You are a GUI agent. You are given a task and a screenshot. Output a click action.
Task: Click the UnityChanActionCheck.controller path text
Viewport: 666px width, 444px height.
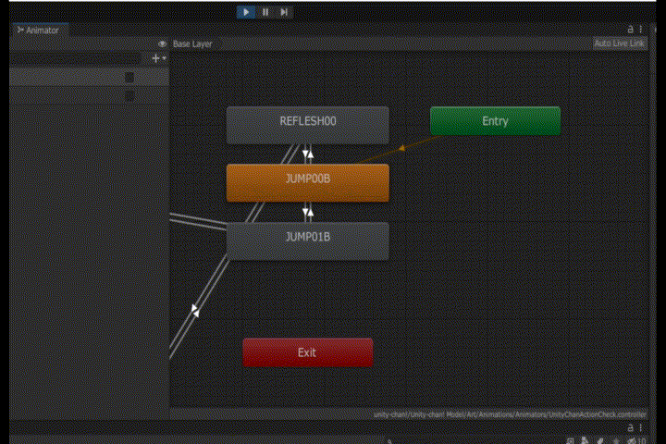click(x=510, y=414)
